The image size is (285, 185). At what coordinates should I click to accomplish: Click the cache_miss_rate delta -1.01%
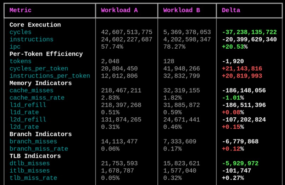233,98
